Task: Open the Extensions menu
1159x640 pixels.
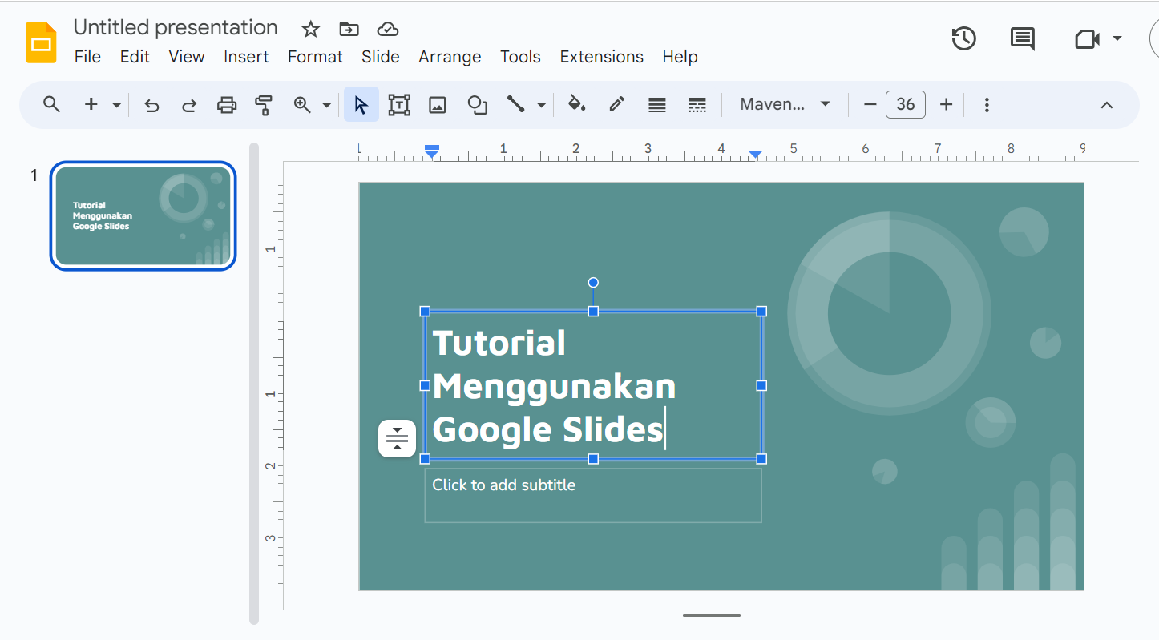Action: point(601,56)
